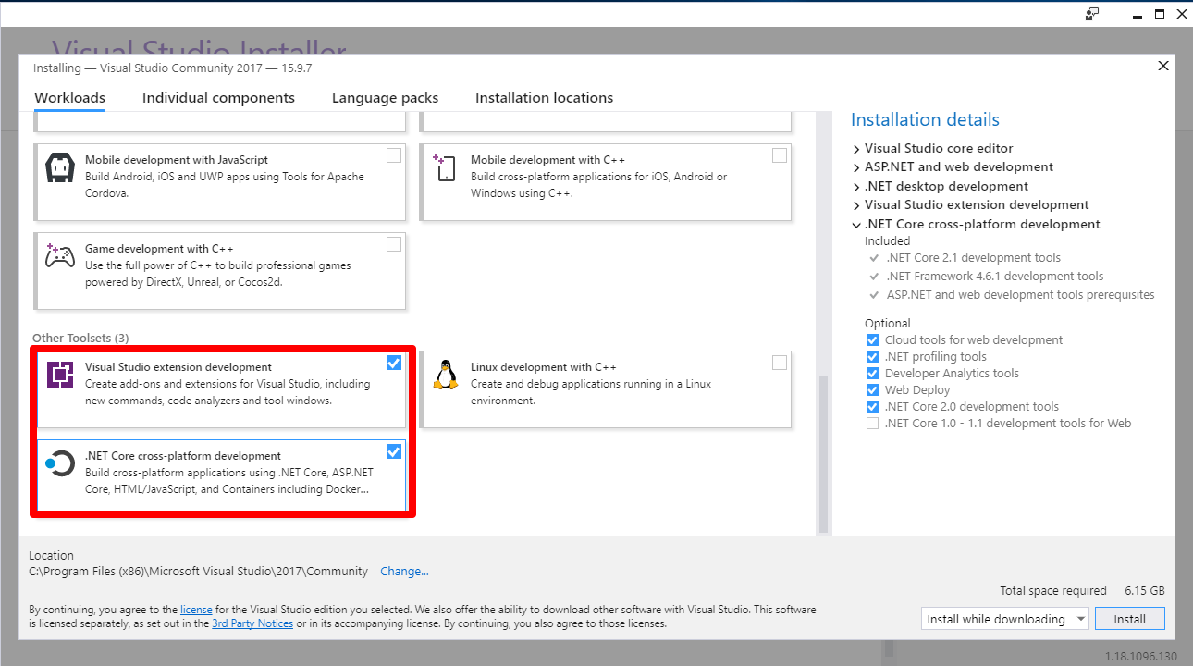Screen dimensions: 1193x666
Task: Enable the Linux development with C++ checkbox
Action: coord(780,363)
